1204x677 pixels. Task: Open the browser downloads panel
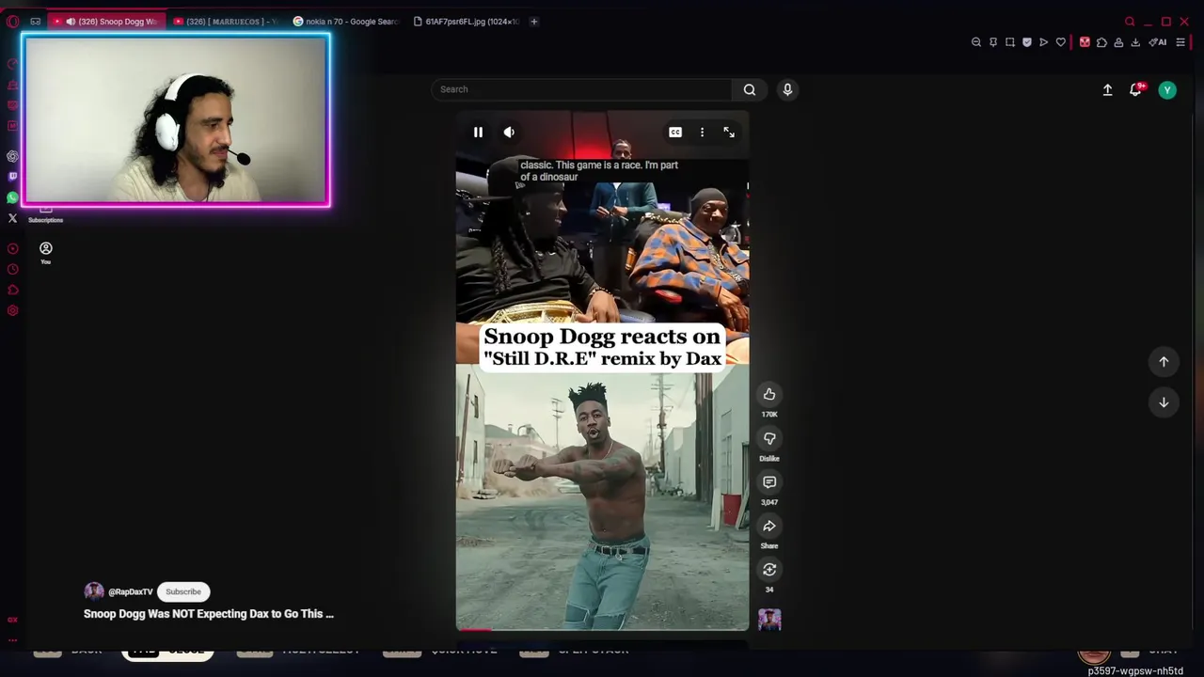[1135, 42]
